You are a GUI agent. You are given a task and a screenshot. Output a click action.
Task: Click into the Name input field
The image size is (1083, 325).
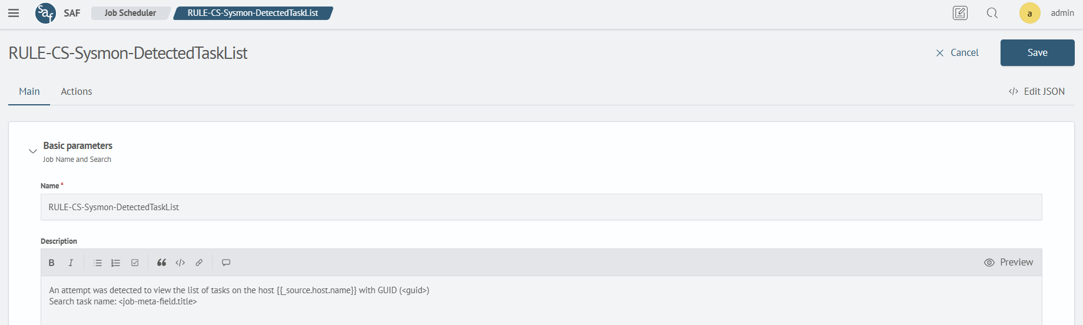click(541, 207)
